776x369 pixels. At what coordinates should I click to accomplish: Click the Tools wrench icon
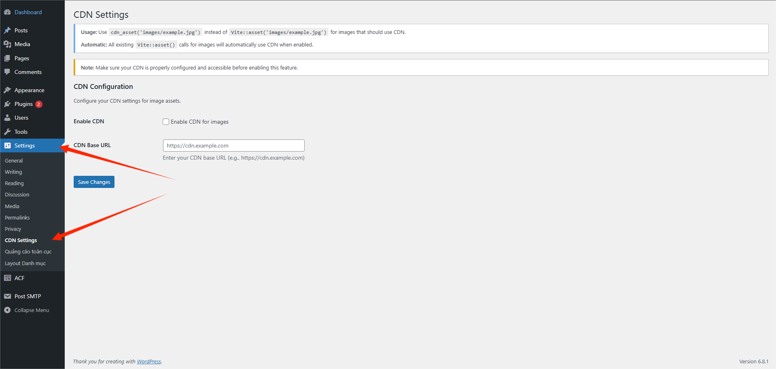coord(7,132)
